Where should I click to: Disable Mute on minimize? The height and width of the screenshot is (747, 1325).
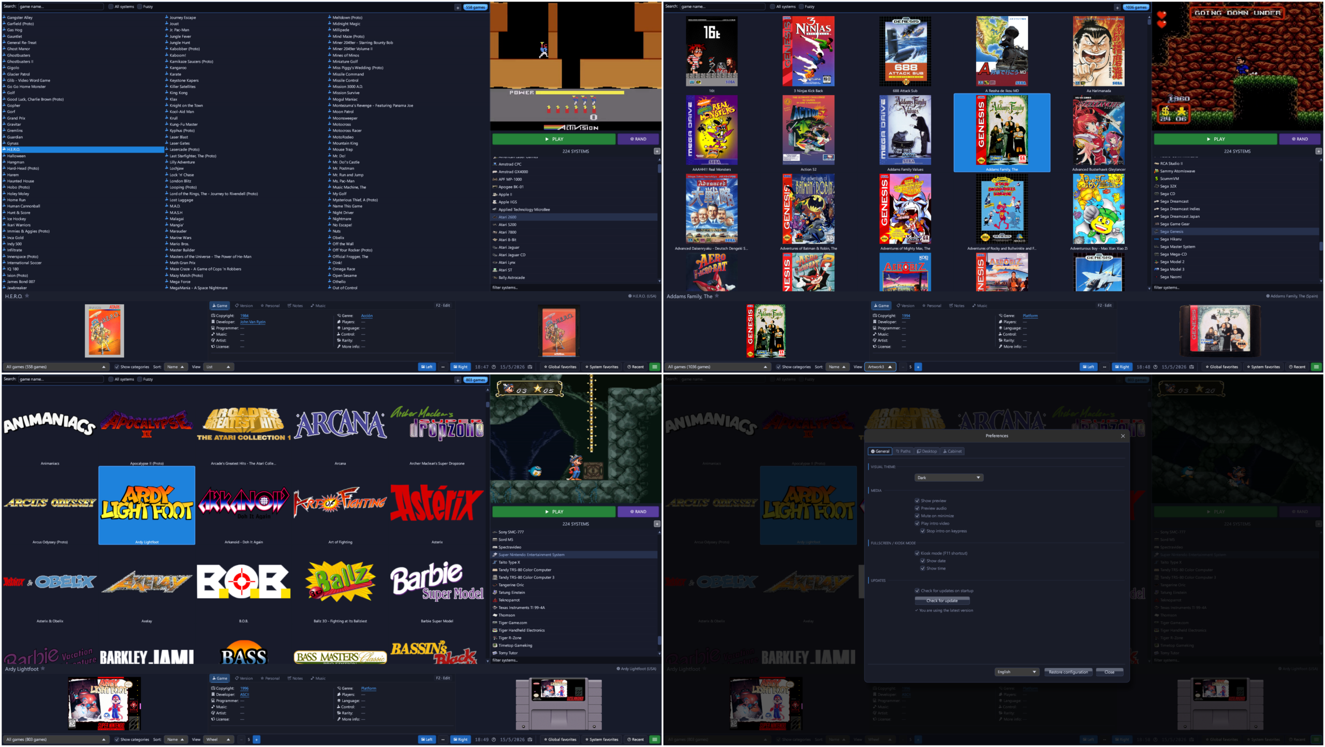pos(917,516)
